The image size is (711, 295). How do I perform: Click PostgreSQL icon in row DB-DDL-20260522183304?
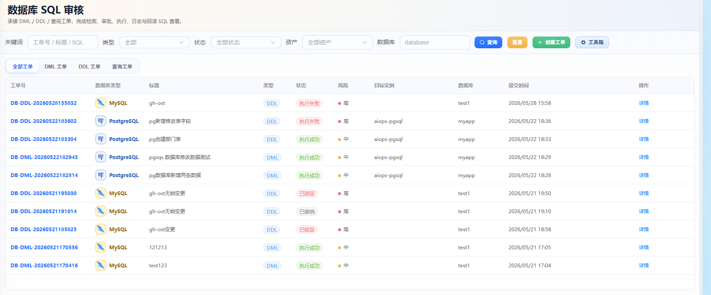101,139
